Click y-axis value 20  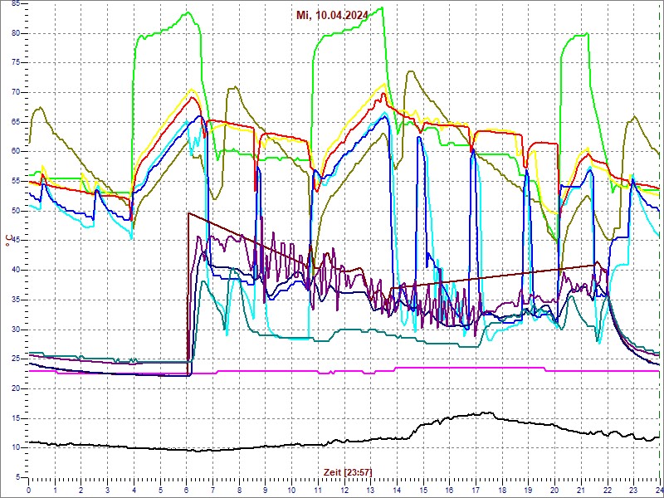click(16, 388)
